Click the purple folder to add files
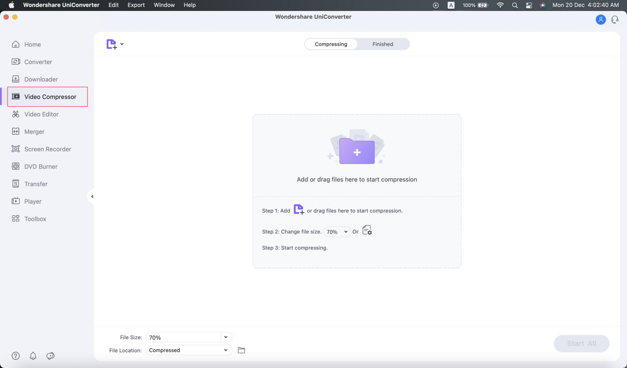 coord(357,151)
